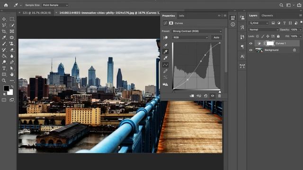Viewport: 303px width, 170px height.
Task: Click the background white color swatch
Action: click(x=10, y=93)
